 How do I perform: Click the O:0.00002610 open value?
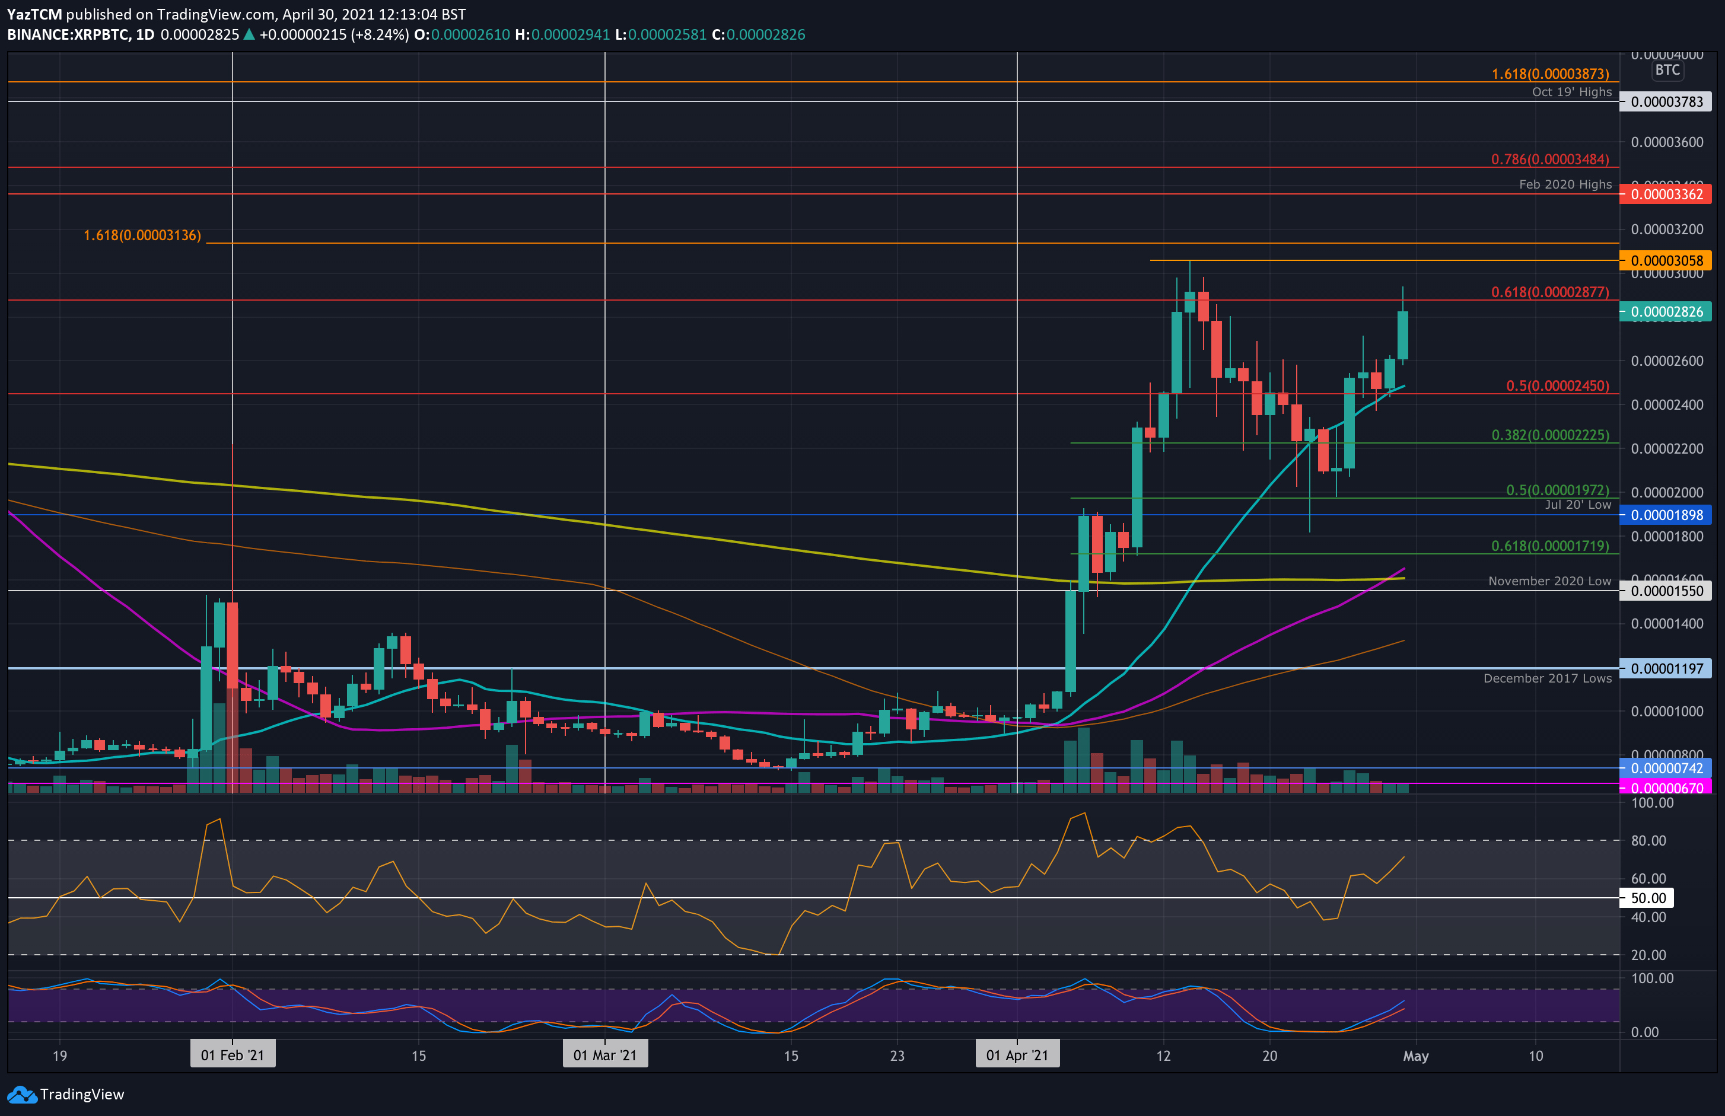(462, 35)
